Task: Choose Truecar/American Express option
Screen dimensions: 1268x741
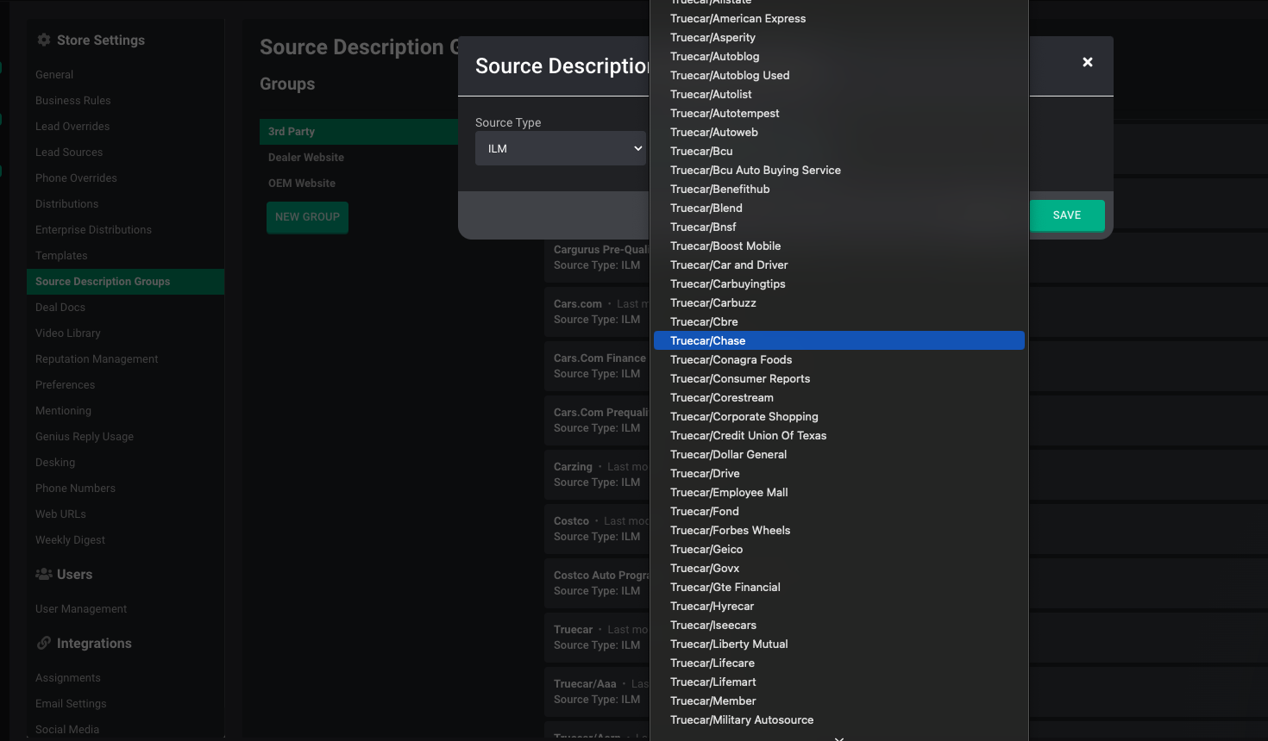Action: (839, 19)
